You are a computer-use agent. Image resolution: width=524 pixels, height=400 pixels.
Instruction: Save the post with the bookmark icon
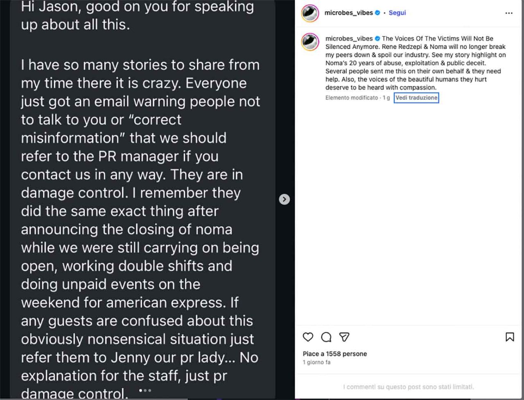pyautogui.click(x=510, y=337)
